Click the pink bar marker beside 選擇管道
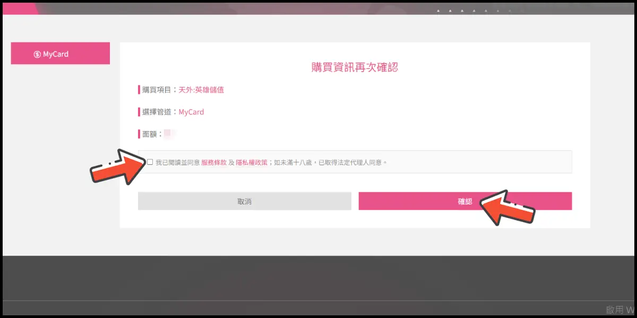The width and height of the screenshot is (637, 318). coord(139,112)
